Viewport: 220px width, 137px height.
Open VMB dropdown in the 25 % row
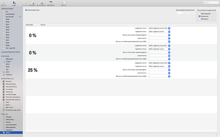[159, 76]
